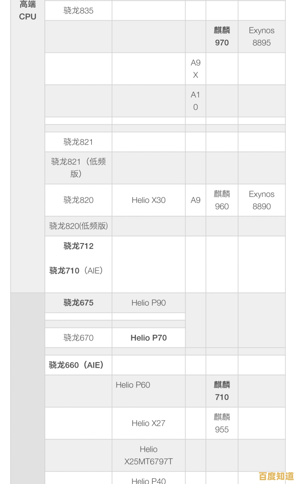Select the Helio X30 entry
Viewport: 296px width, 484px height.
pos(148,200)
